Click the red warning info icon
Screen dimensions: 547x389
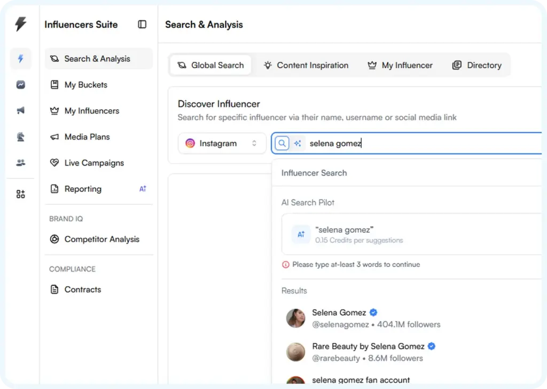[x=285, y=265]
